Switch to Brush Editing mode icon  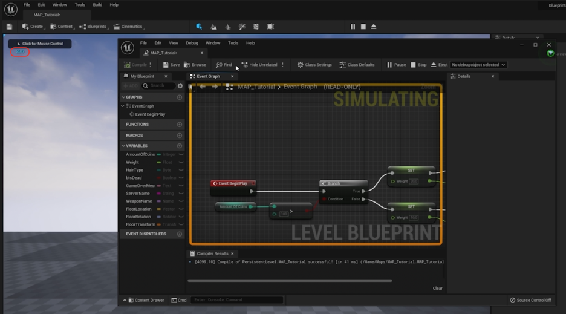[x=270, y=27]
